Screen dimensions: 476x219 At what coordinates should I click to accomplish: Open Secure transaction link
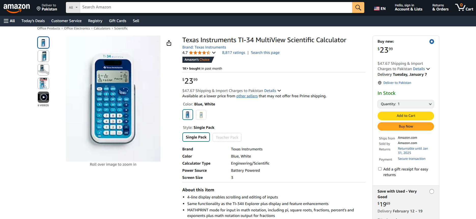click(412, 159)
